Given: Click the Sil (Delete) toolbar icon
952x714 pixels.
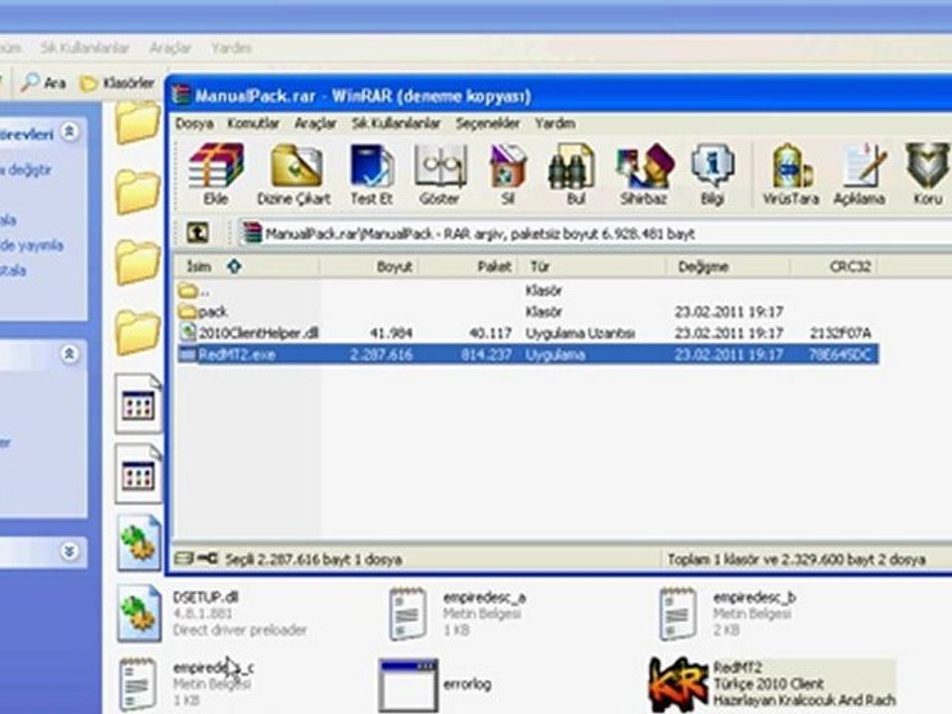Looking at the screenshot, I should coord(508,175).
